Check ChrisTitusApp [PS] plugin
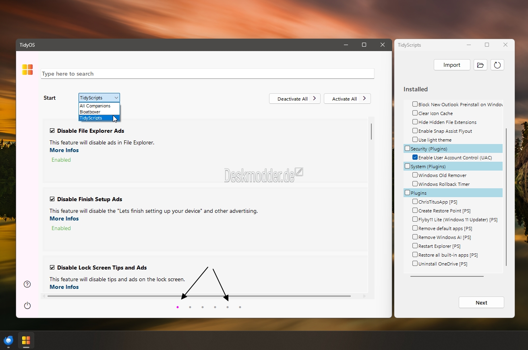 [x=415, y=202]
